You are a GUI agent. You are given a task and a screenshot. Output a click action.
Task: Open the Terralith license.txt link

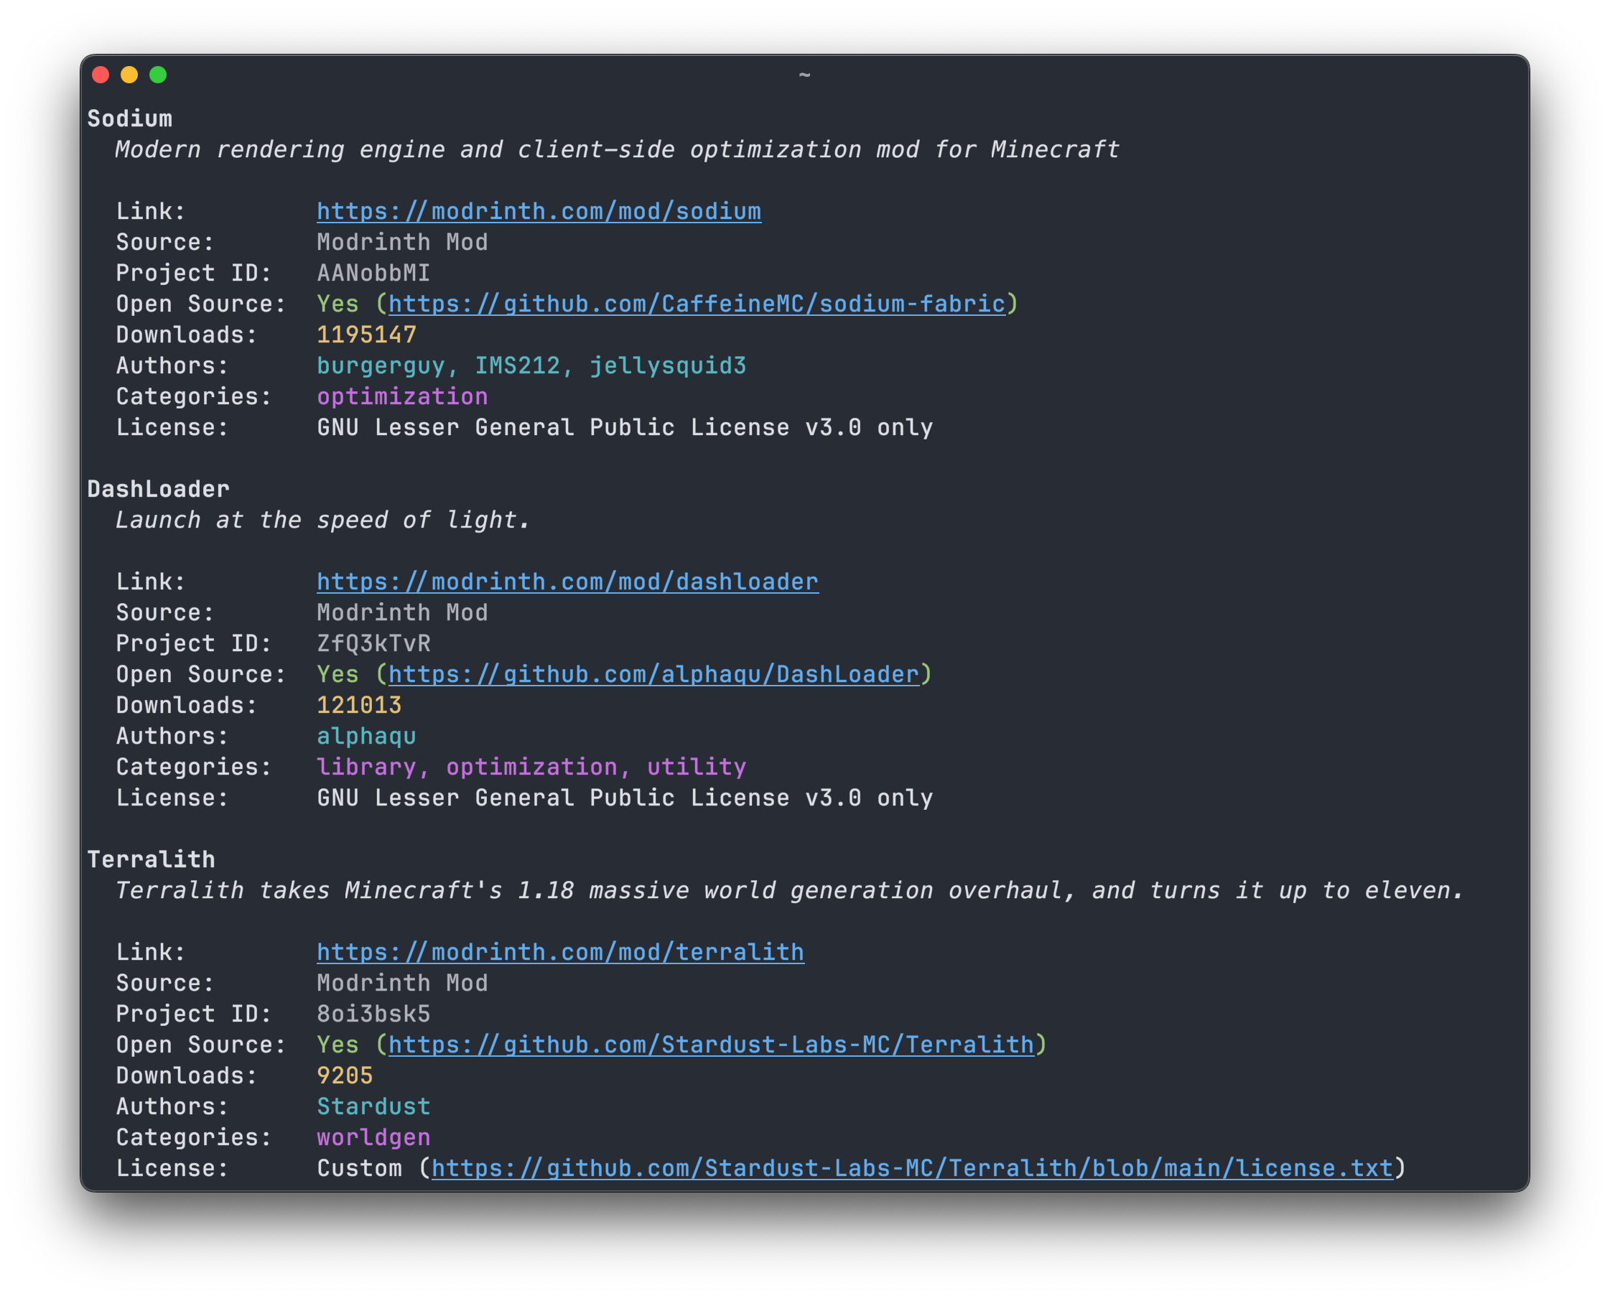pyautogui.click(x=911, y=1168)
